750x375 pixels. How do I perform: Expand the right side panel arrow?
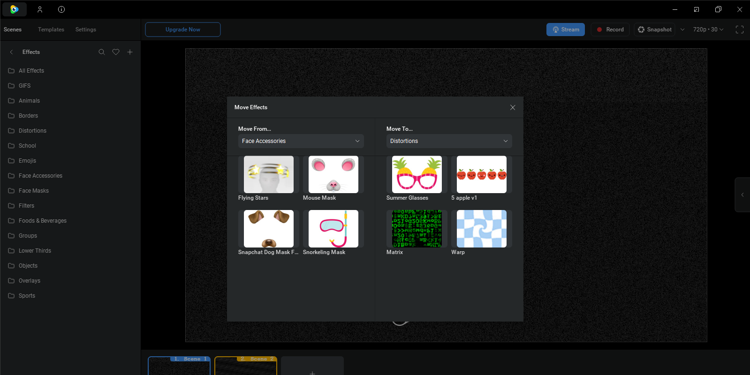742,195
